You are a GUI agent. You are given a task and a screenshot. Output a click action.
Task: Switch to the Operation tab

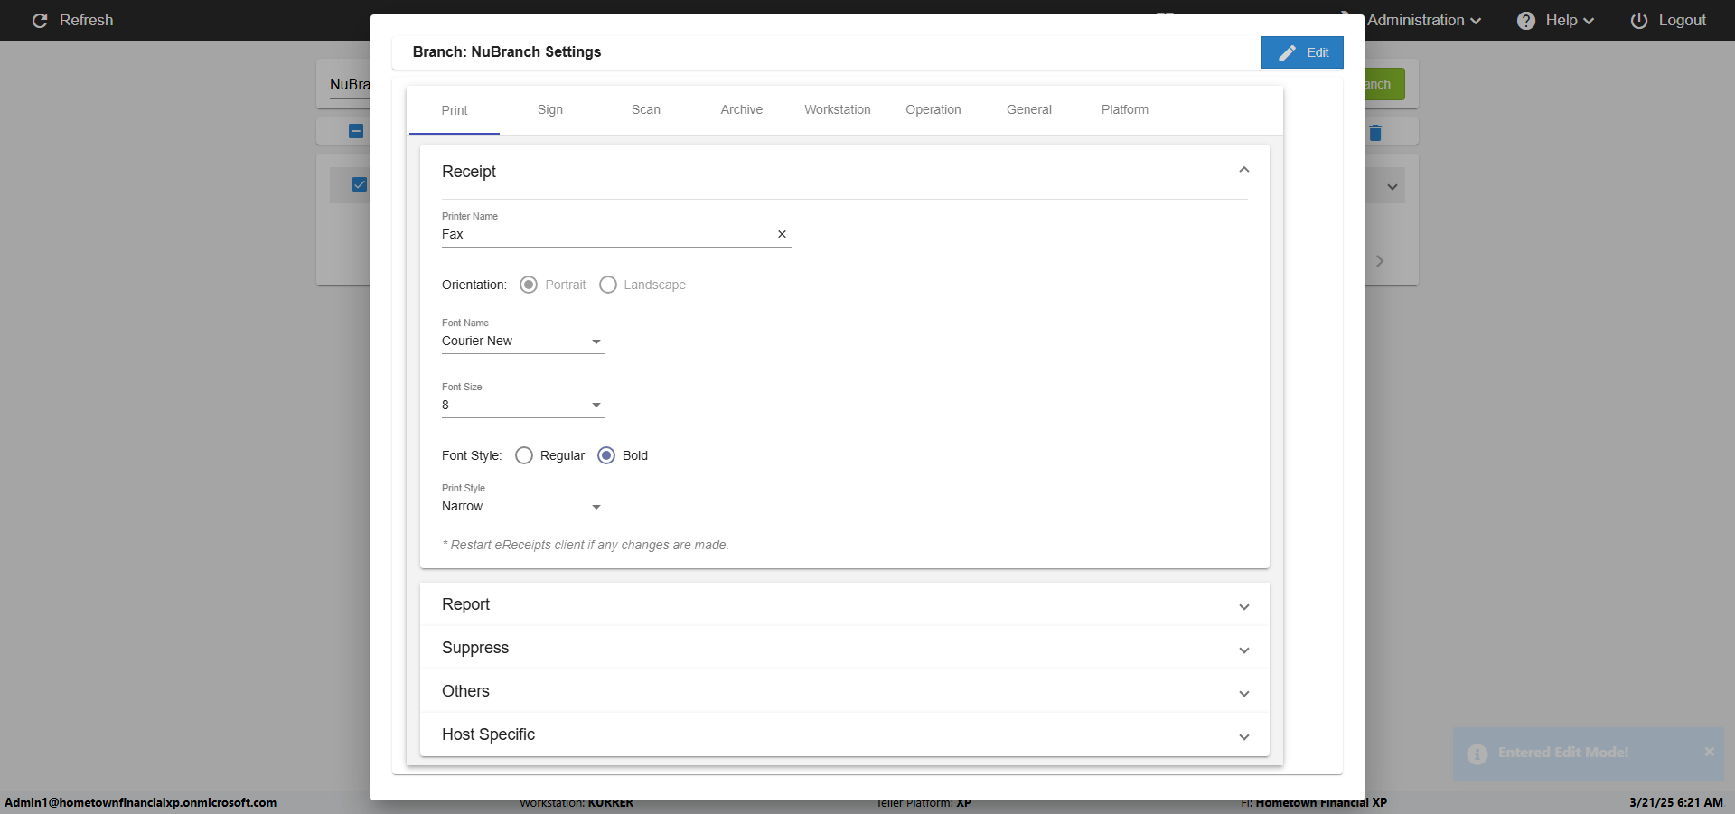[x=933, y=110]
